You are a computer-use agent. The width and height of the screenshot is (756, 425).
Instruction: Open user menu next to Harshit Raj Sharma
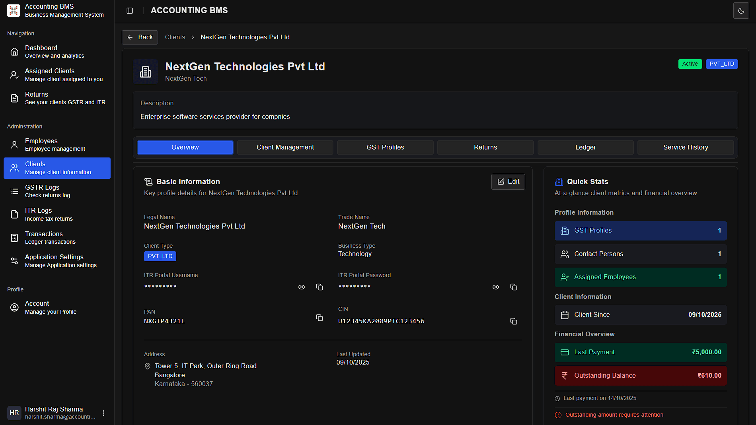(x=103, y=413)
